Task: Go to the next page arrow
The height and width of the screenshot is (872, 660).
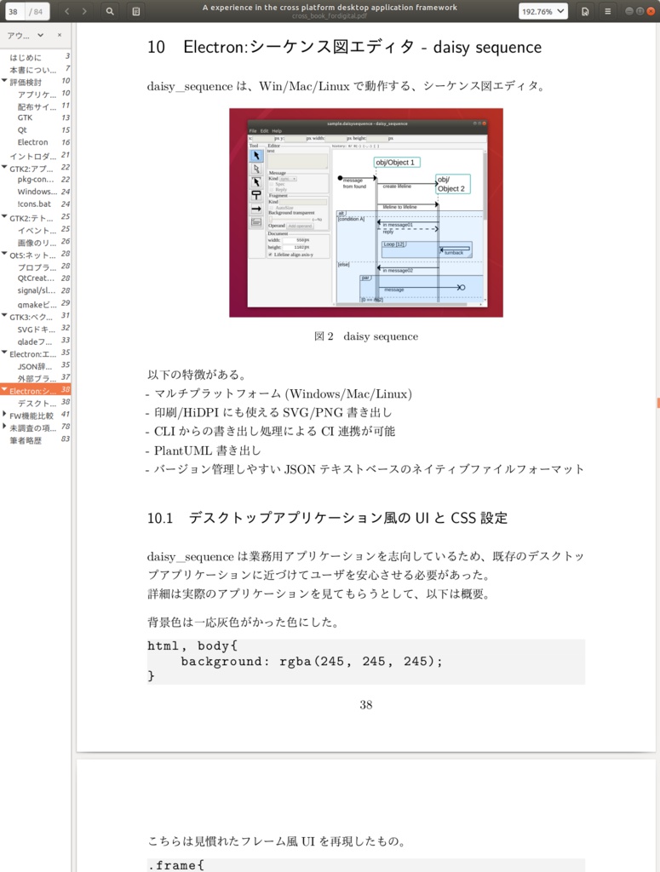Action: coord(84,11)
